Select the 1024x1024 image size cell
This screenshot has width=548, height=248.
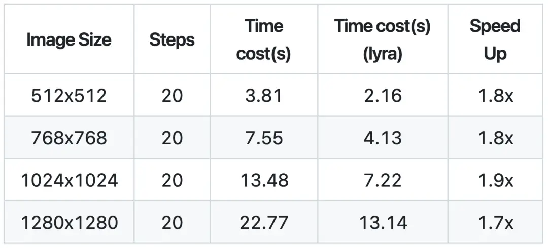click(69, 180)
